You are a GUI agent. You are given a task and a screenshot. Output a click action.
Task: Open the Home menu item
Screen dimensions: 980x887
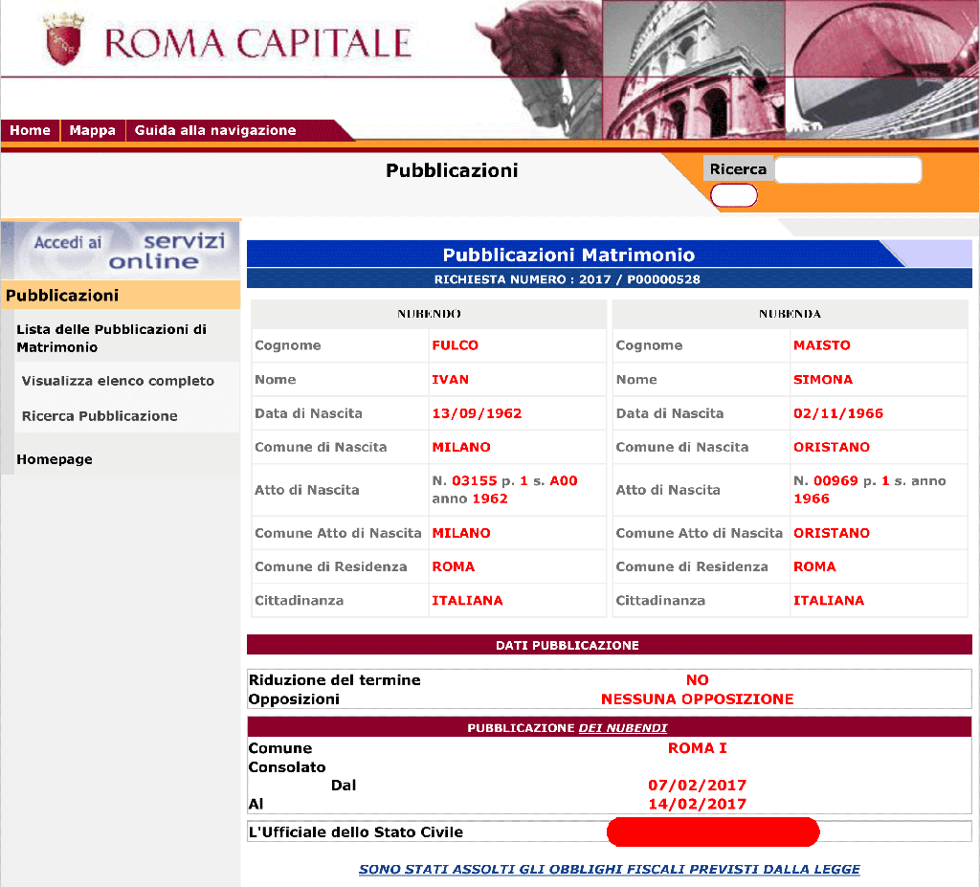[30, 130]
